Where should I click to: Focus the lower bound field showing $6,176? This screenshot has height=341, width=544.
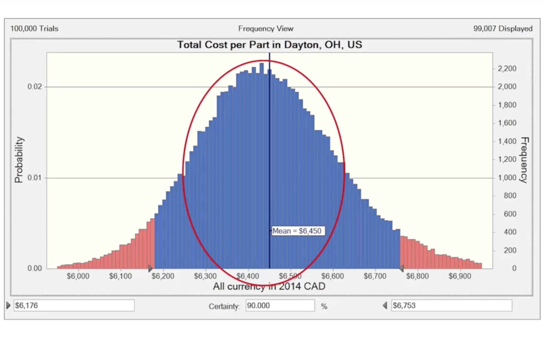[x=74, y=305]
